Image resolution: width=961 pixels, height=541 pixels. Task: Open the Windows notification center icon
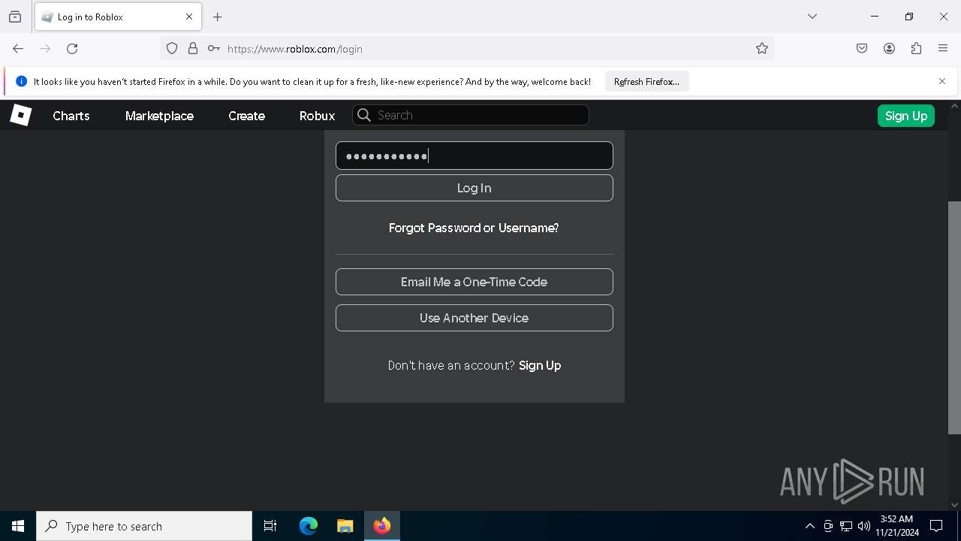click(x=936, y=526)
